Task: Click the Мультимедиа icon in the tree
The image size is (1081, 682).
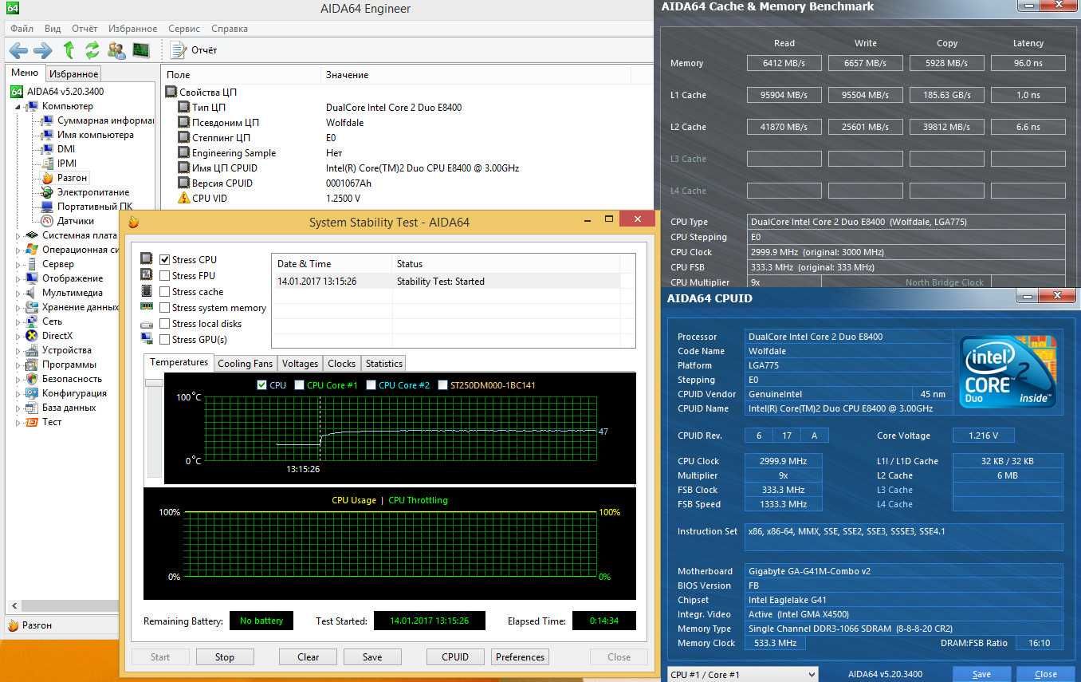Action: pos(32,293)
